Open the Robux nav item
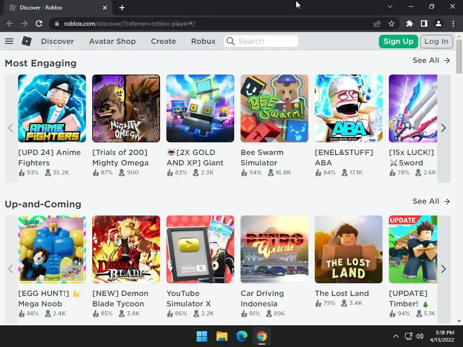Image resolution: width=463 pixels, height=347 pixels. [203, 41]
